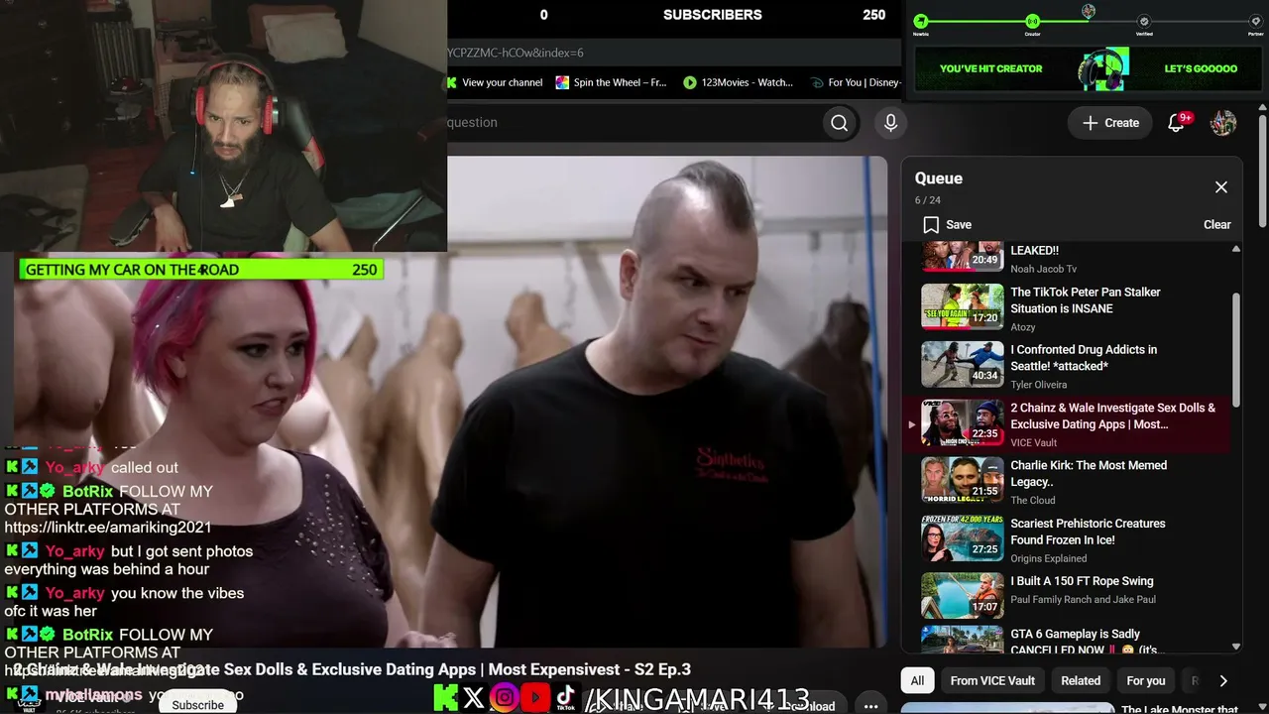Play the Confronted Drug Addicts in Seattle thumbnail

point(963,366)
